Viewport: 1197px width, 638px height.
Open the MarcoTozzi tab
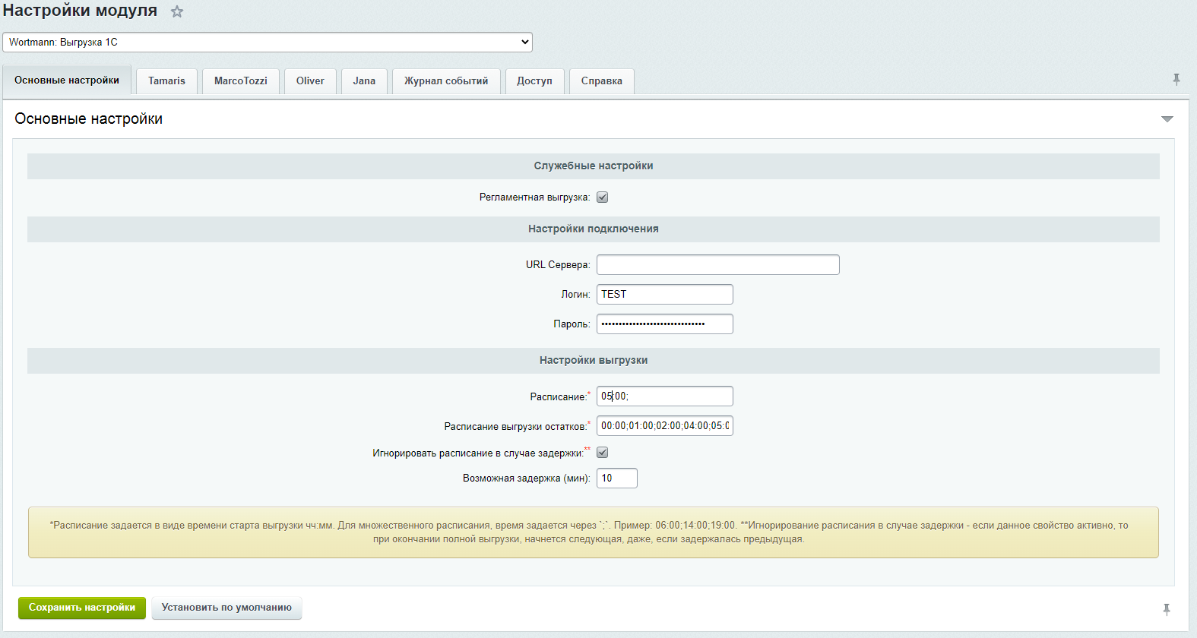point(240,81)
